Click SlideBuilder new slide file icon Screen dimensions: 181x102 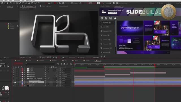[111, 18]
